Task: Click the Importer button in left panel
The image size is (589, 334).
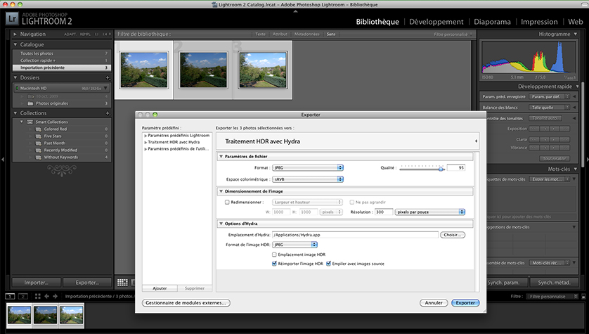Action: pyautogui.click(x=36, y=283)
